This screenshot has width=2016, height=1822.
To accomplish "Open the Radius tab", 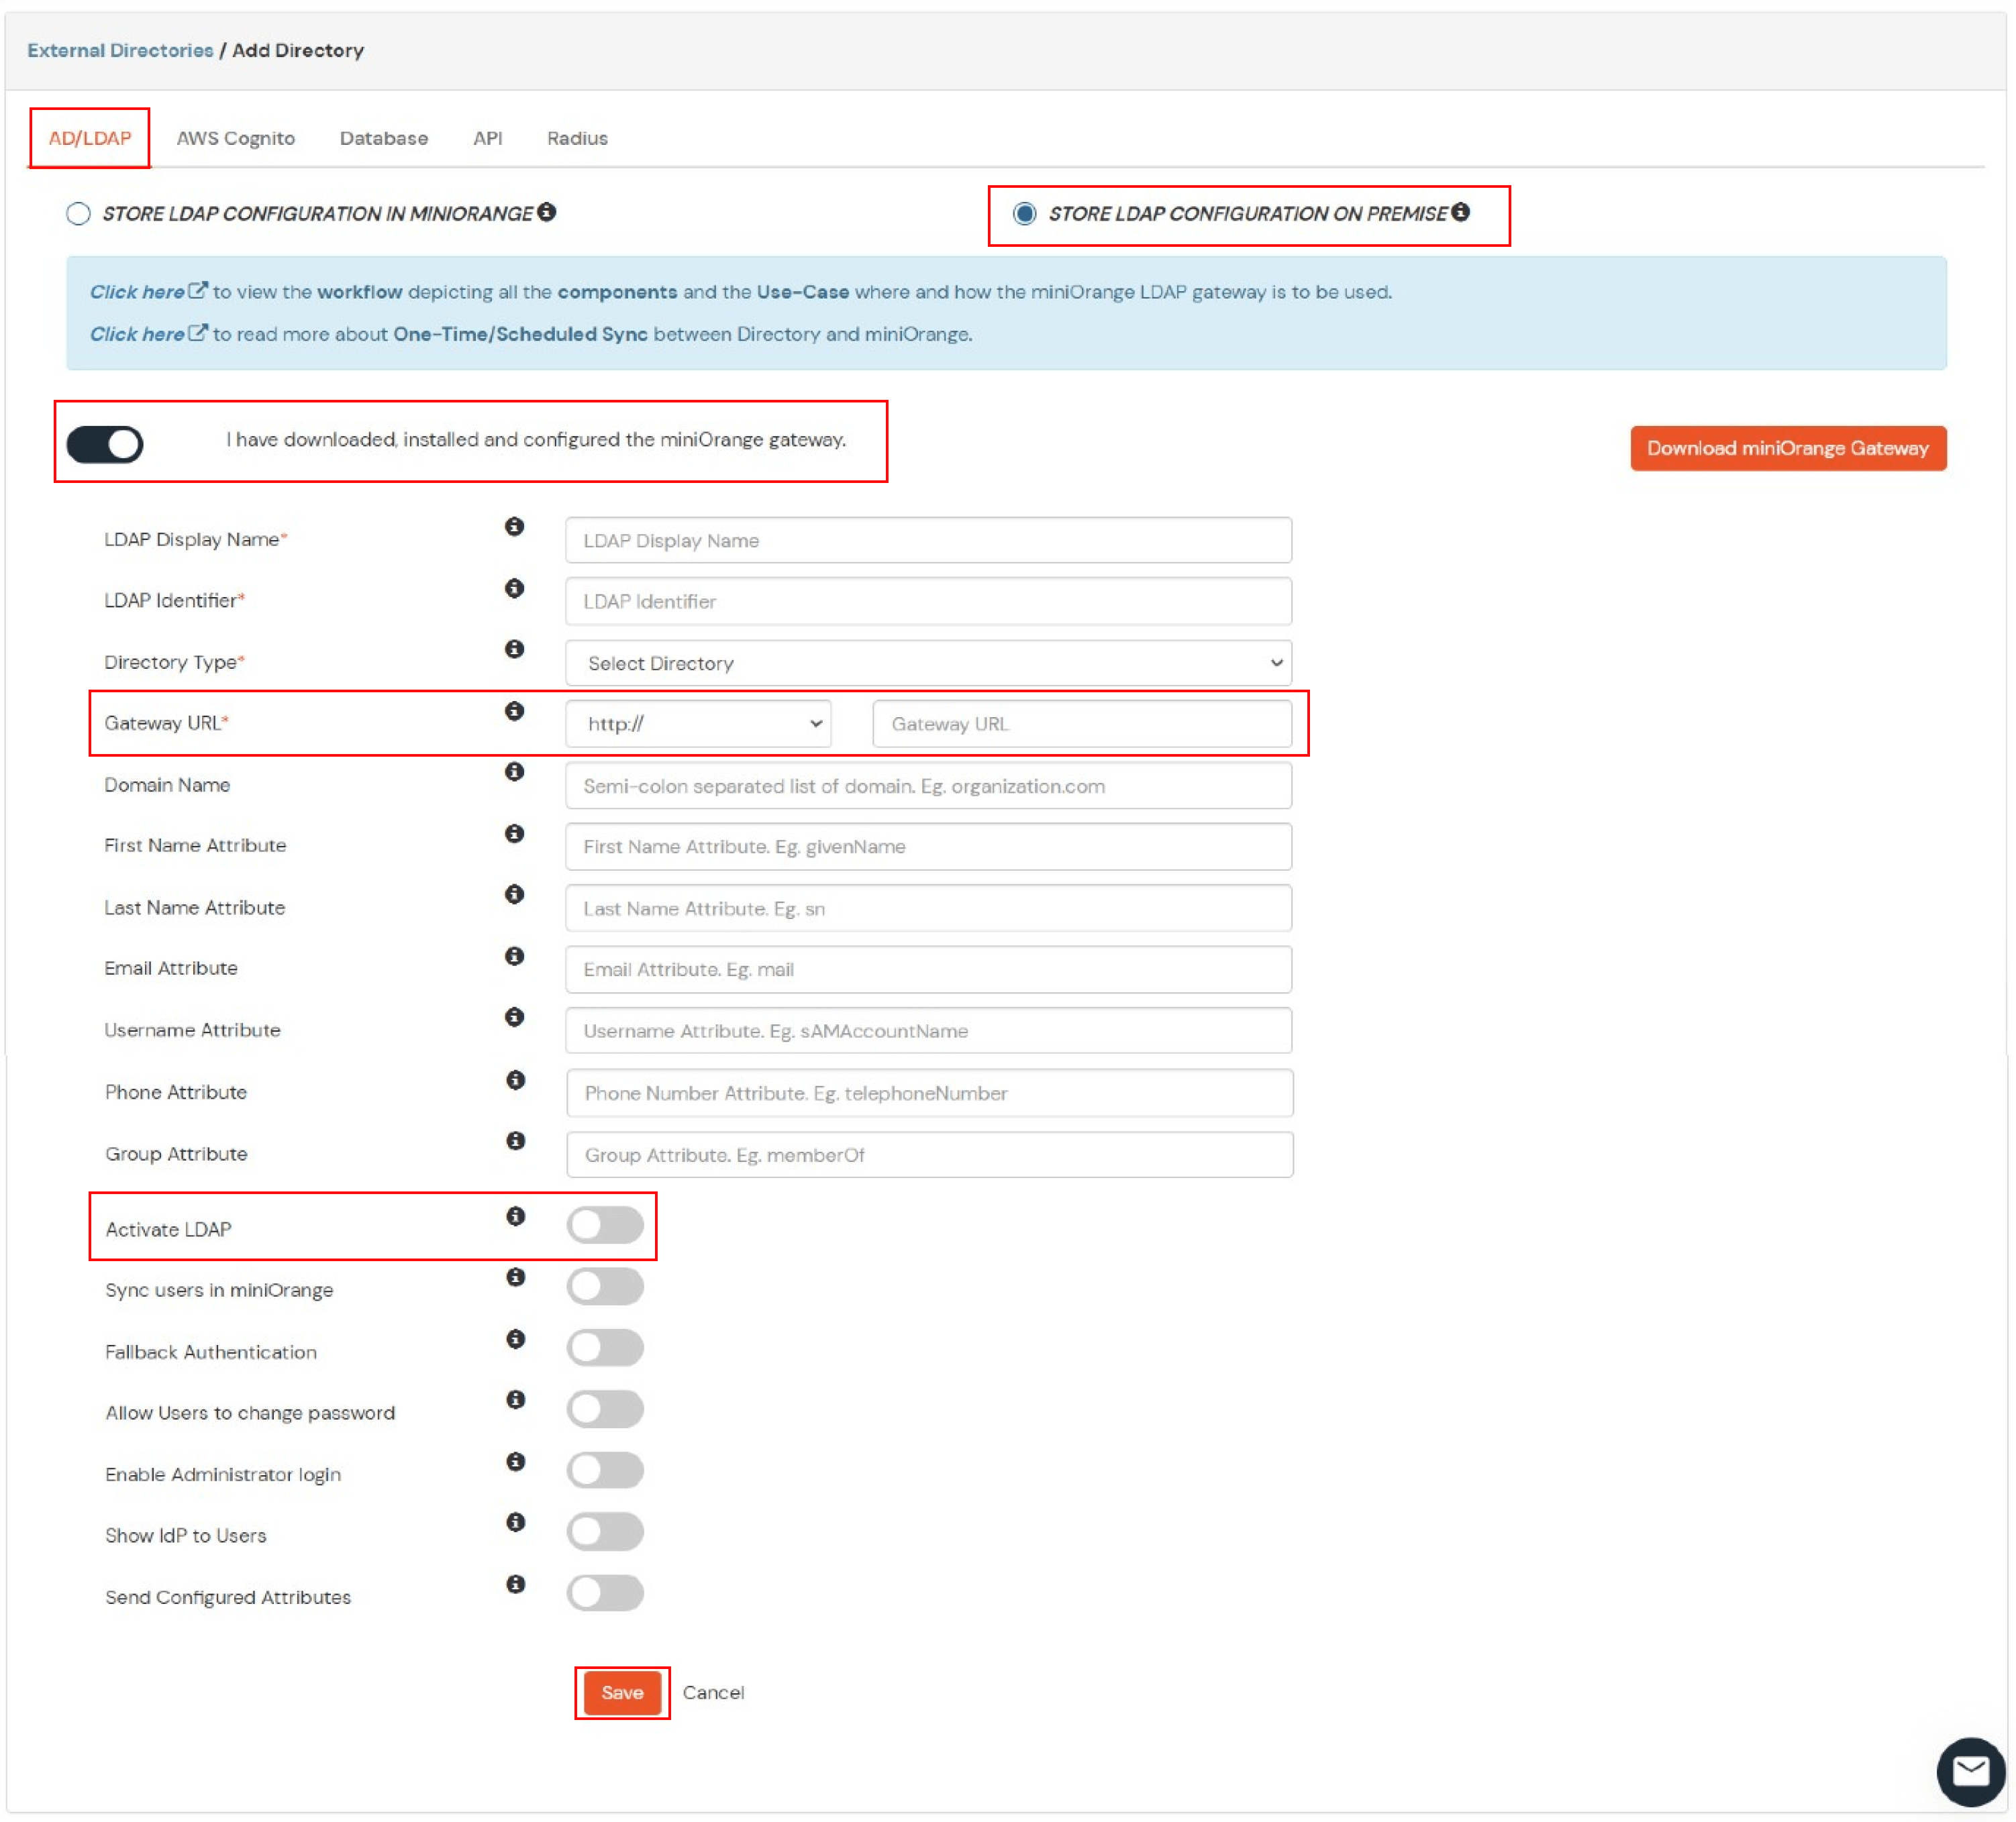I will (x=577, y=138).
